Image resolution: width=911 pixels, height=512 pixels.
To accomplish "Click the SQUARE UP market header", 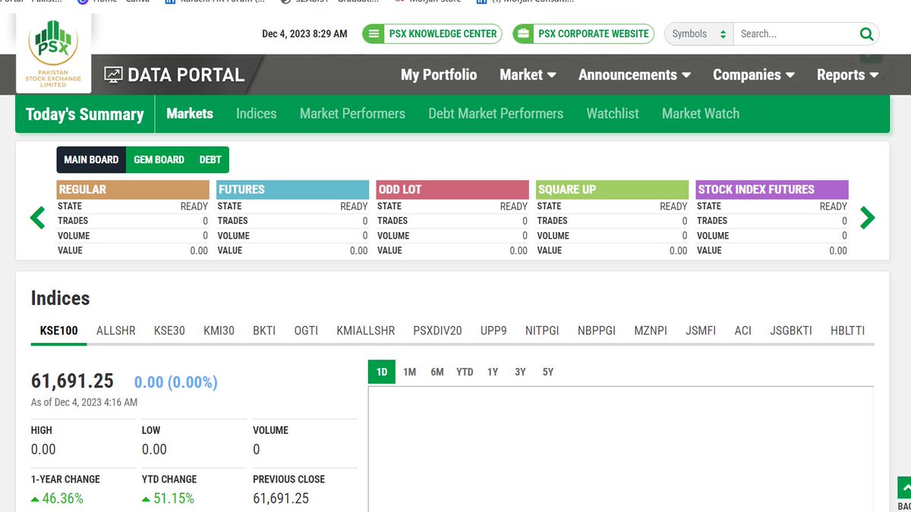I will (612, 190).
